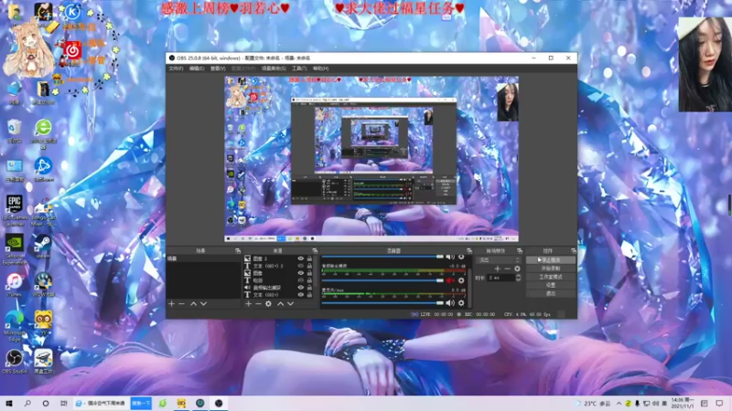
Task: Open settings gear for the 麦克风/Aux channel
Action: pos(461,303)
